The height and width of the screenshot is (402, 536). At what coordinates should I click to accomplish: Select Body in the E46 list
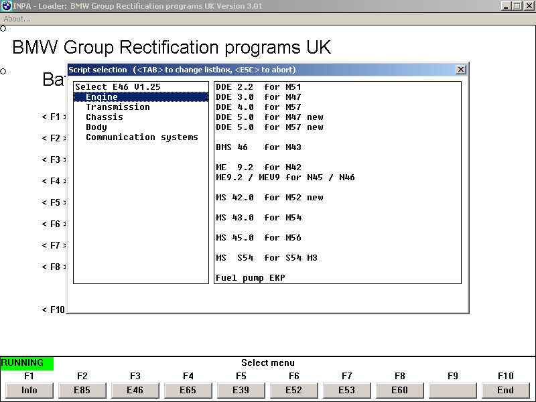click(x=141, y=127)
